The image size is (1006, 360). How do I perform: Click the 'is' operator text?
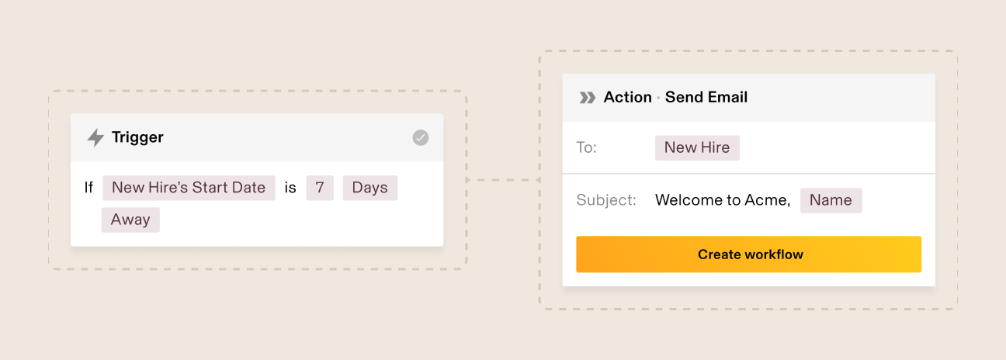(290, 188)
